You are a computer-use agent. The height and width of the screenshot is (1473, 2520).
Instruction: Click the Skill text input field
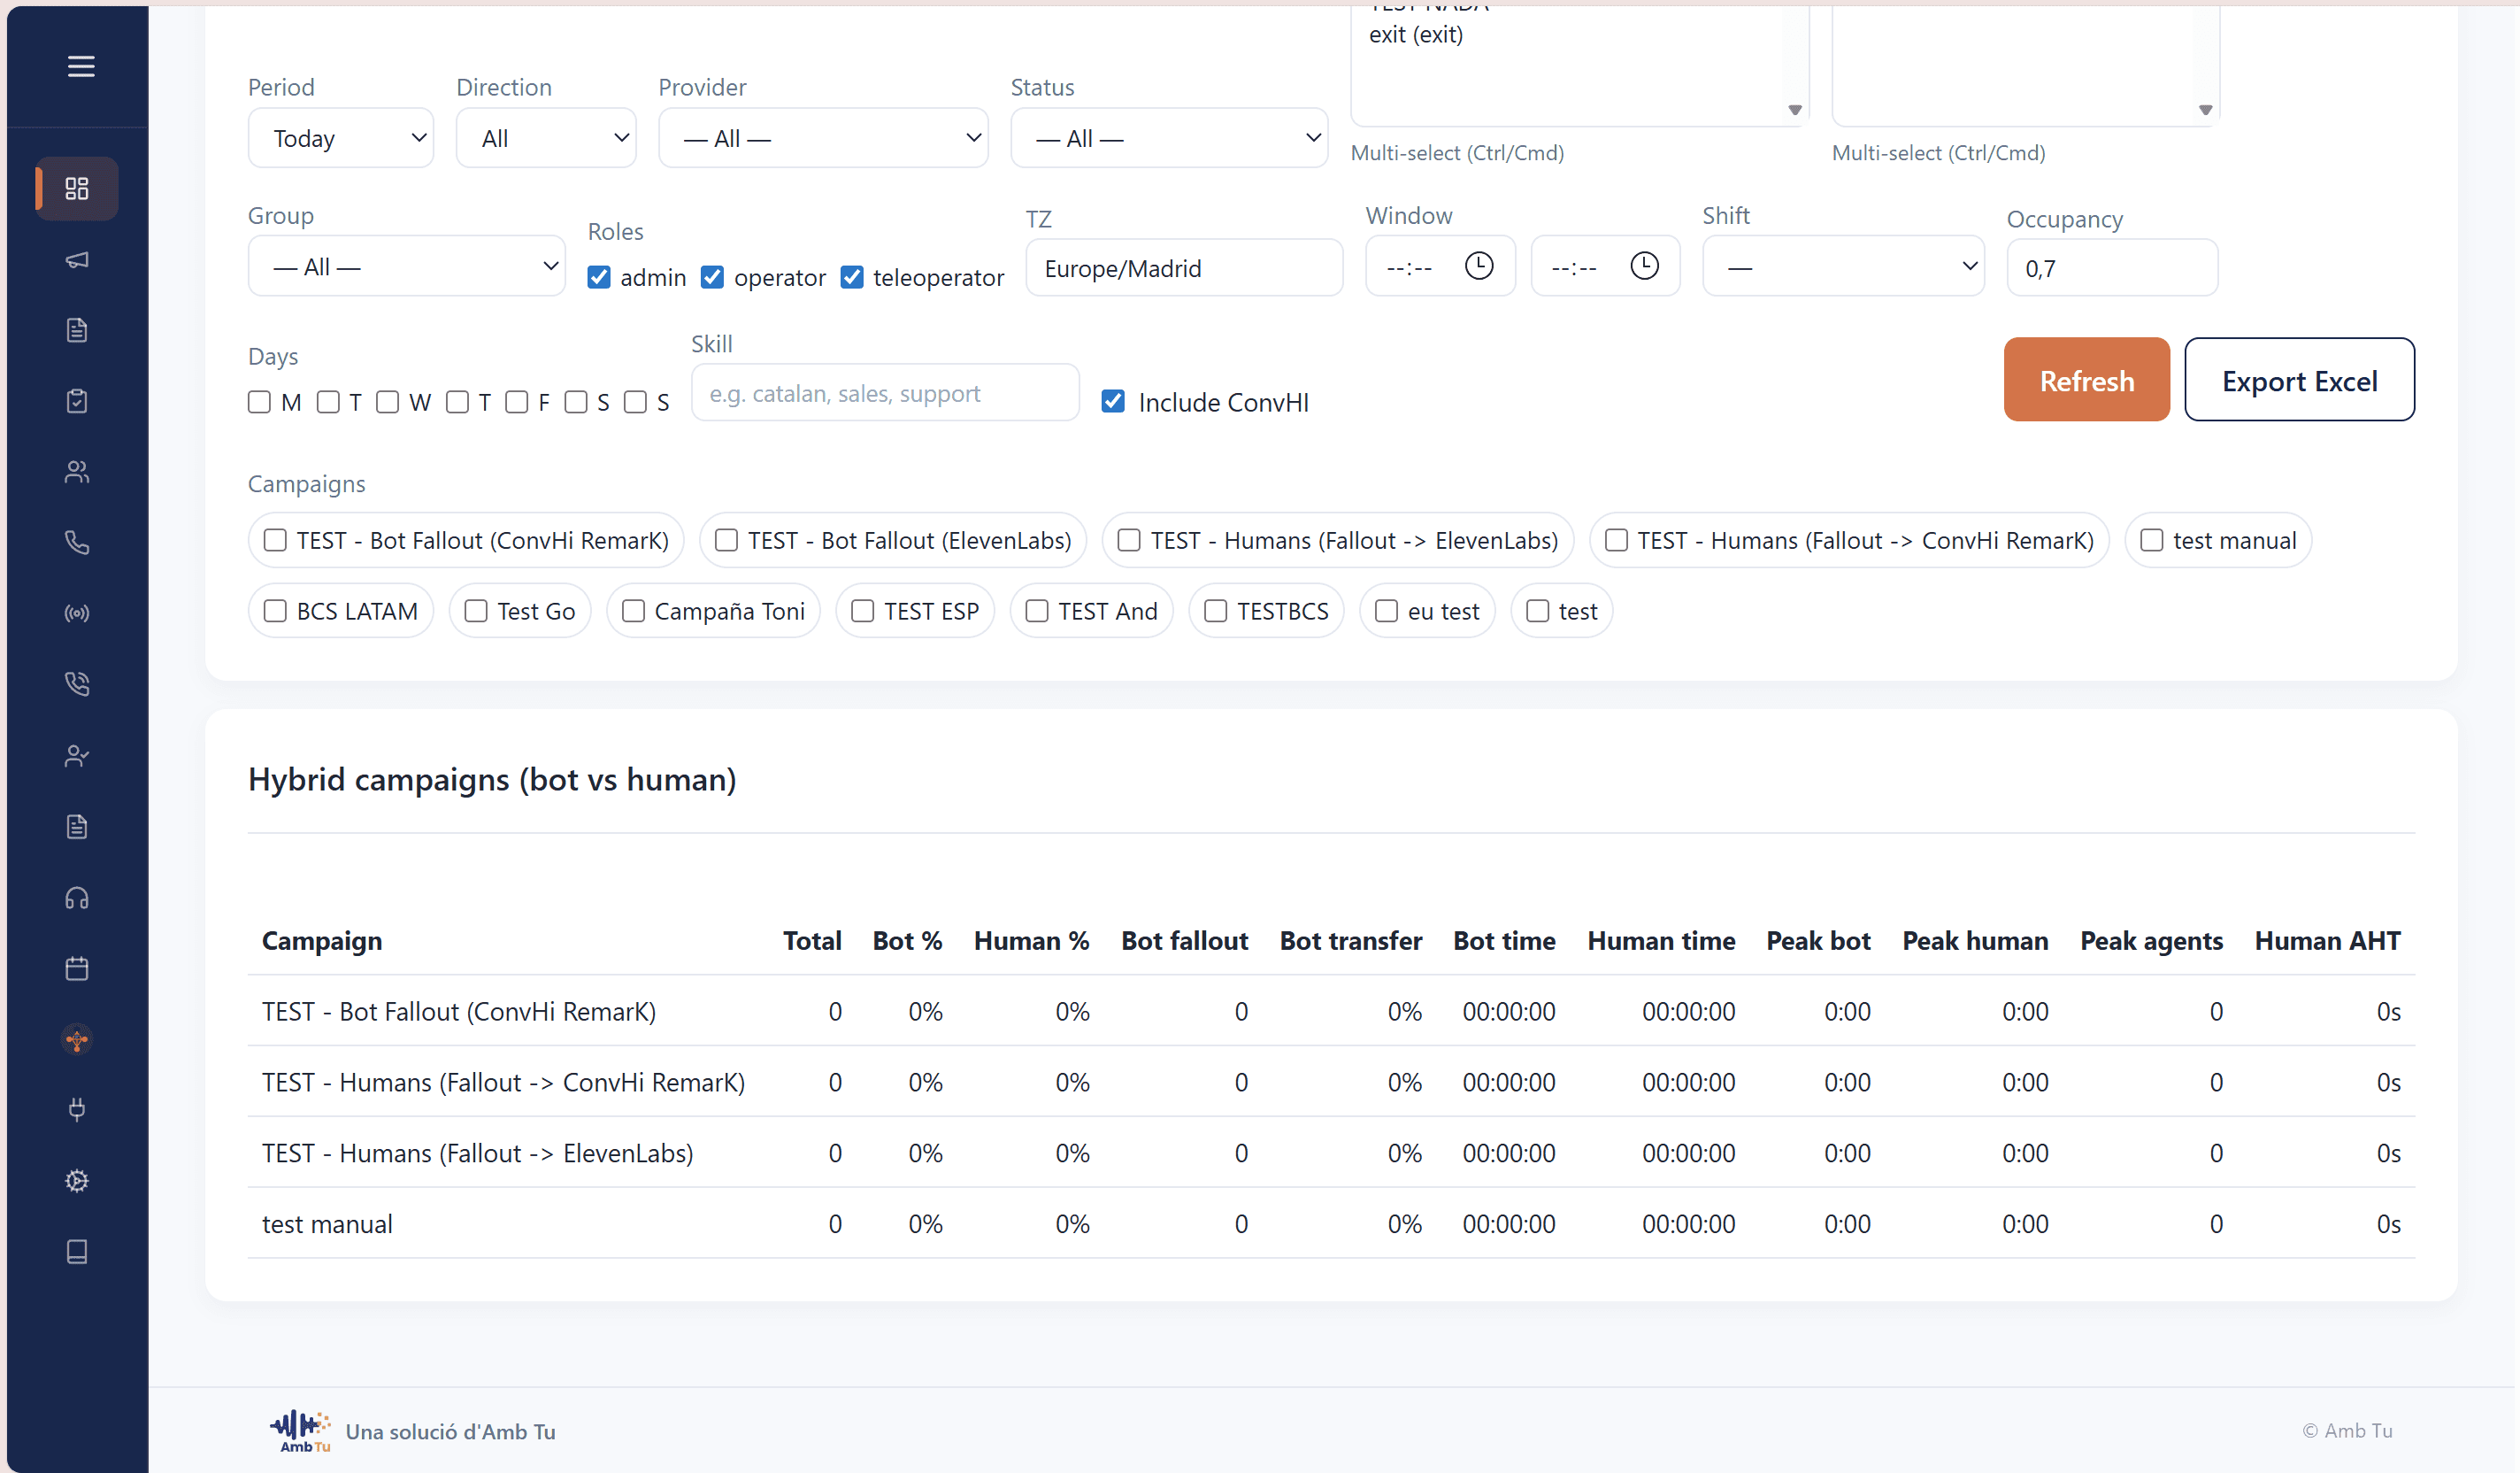(885, 393)
